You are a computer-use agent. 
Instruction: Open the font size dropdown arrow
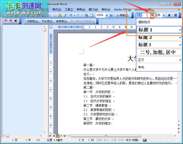coord(164,15)
